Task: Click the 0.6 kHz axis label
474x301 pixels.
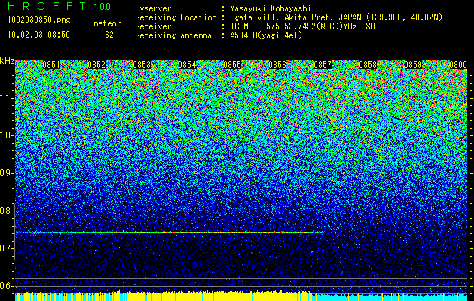Action: [x=6, y=286]
